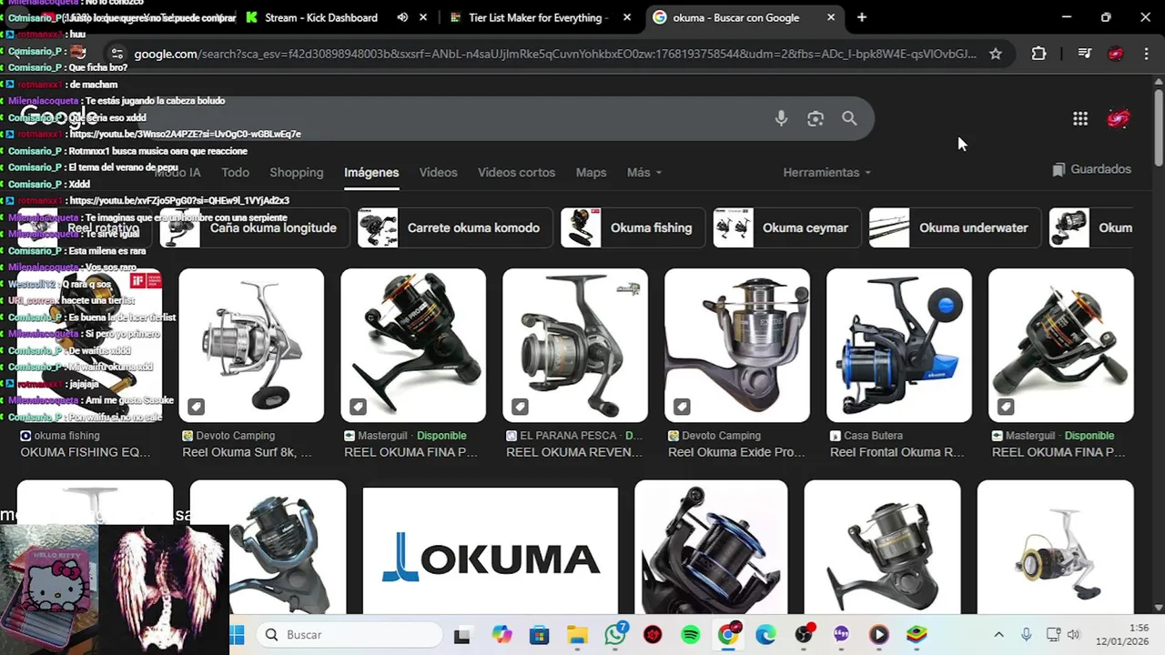Screen dimensions: 1165x655
Task: Select the Imágenes tab
Action: coord(371,173)
